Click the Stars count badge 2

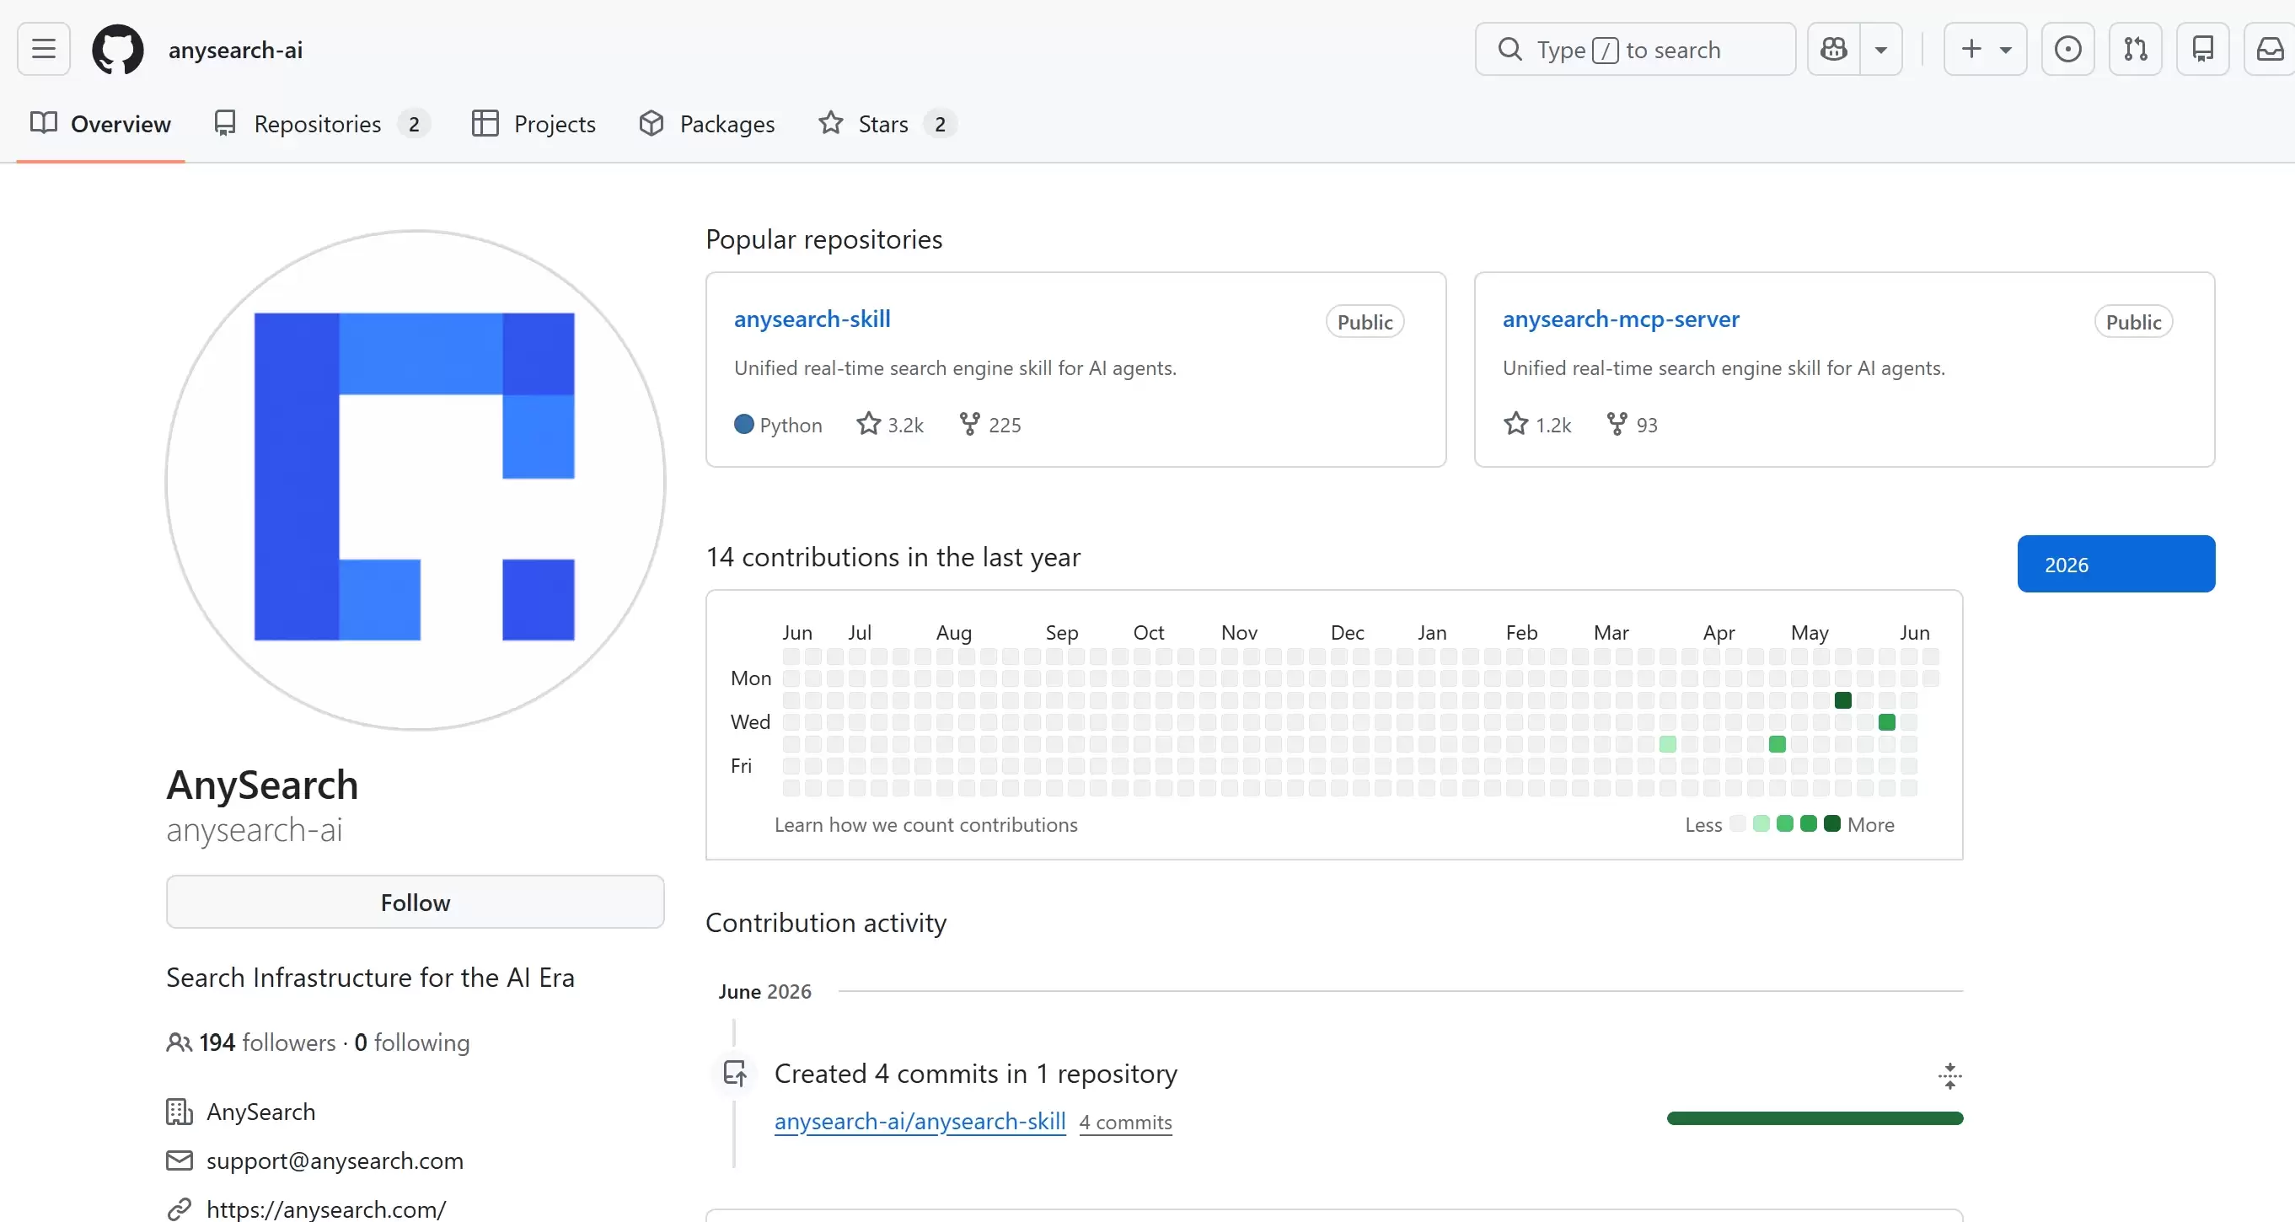[x=940, y=124]
